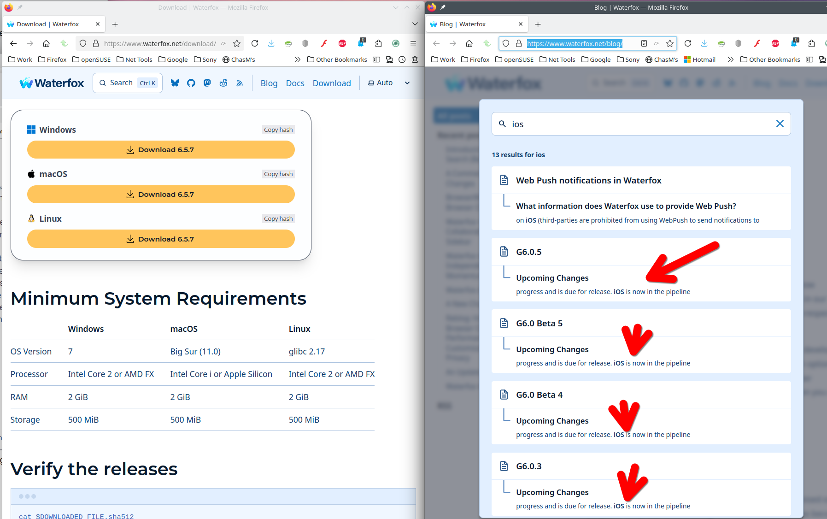Open extensions puzzle icon in left window

378,43
